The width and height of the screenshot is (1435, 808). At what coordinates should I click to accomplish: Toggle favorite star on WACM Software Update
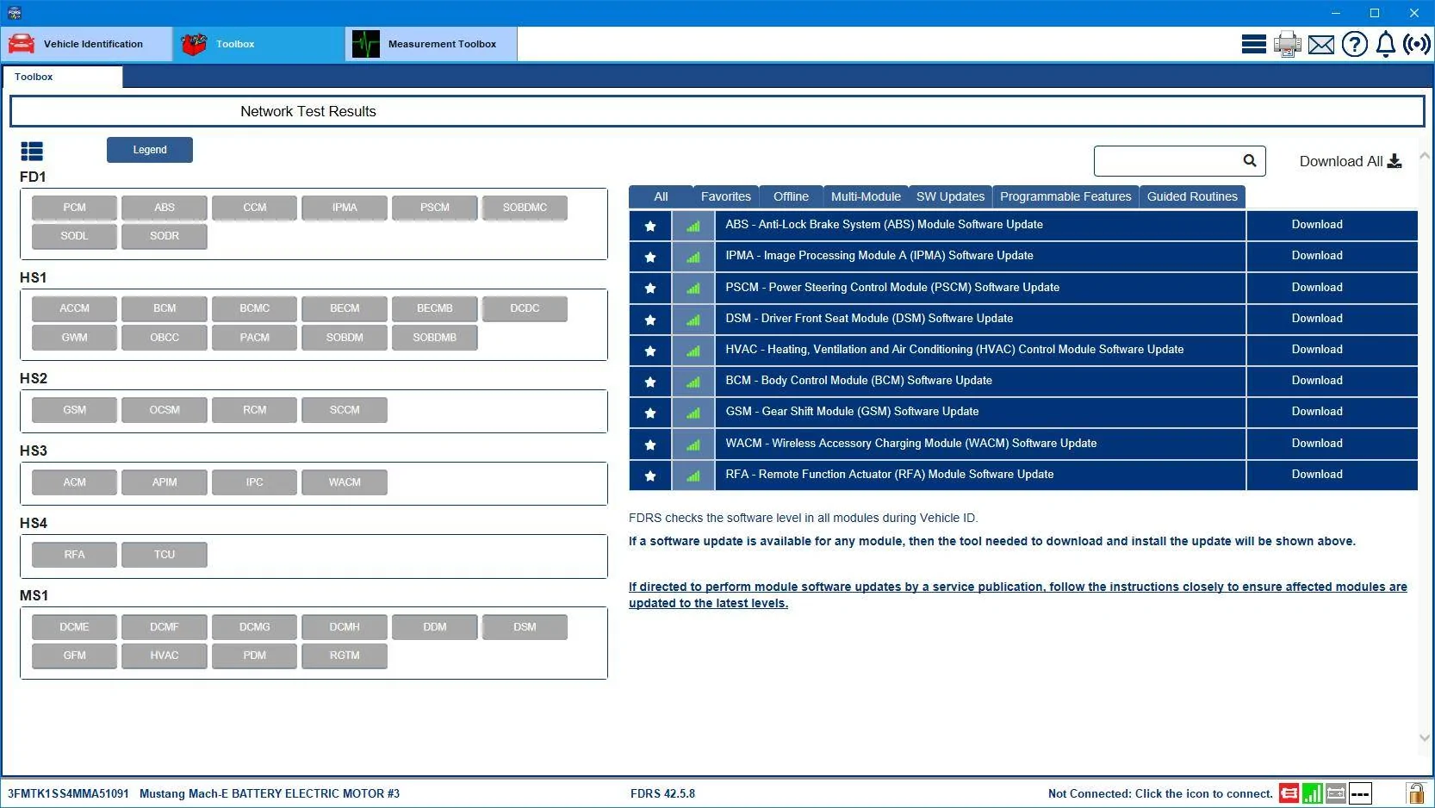(650, 444)
